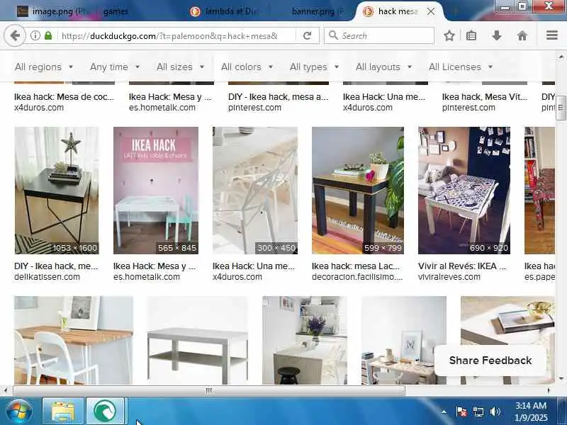
Task: Open the butterfly frame room thumbnail
Action: (403, 341)
